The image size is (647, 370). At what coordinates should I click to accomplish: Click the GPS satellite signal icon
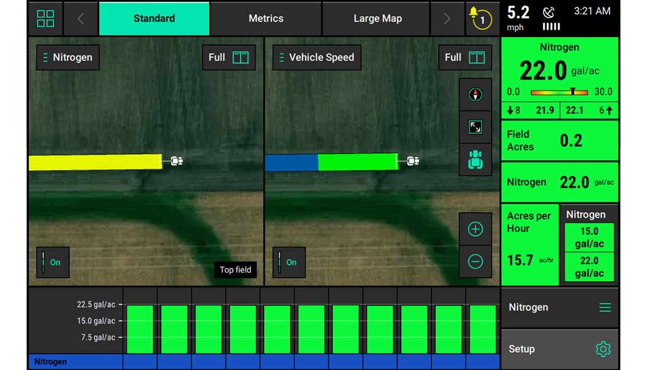pyautogui.click(x=548, y=13)
